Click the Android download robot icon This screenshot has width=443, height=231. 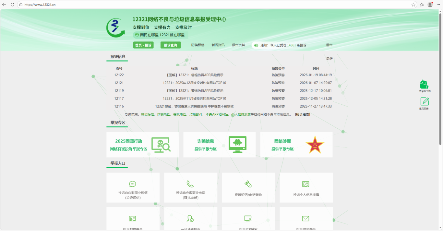[424, 84]
